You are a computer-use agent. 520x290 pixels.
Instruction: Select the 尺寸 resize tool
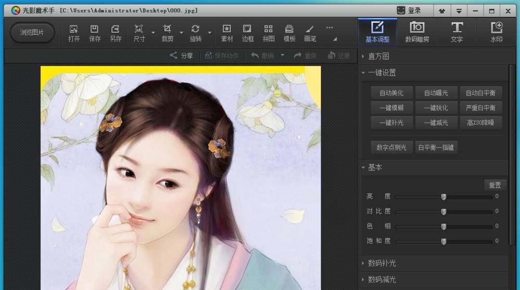point(139,33)
